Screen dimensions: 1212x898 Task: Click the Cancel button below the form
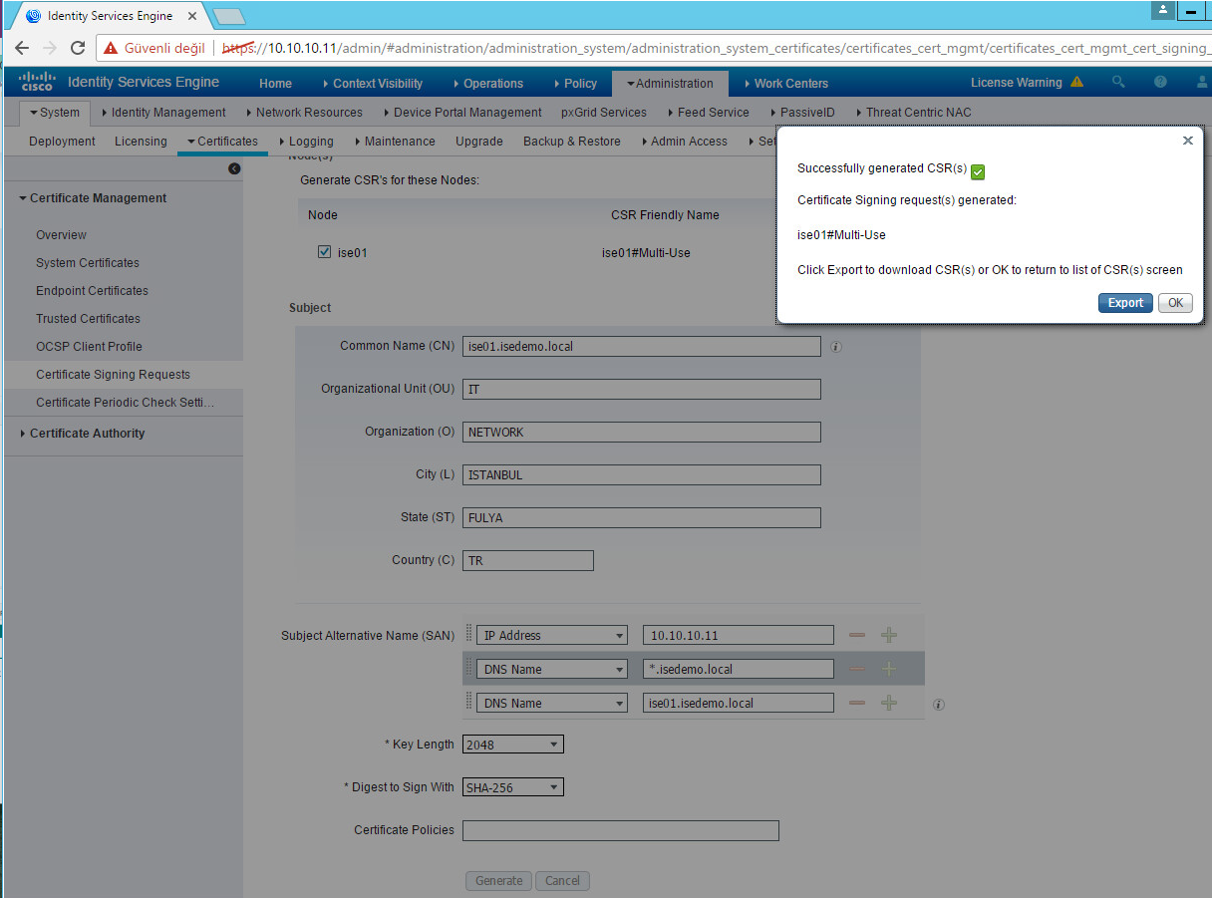point(562,881)
